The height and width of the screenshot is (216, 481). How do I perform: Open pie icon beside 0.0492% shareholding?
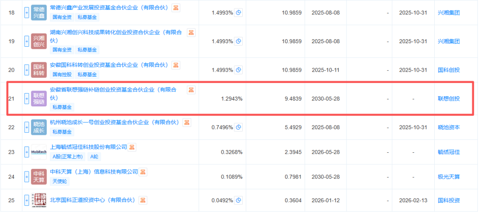tap(238, 200)
